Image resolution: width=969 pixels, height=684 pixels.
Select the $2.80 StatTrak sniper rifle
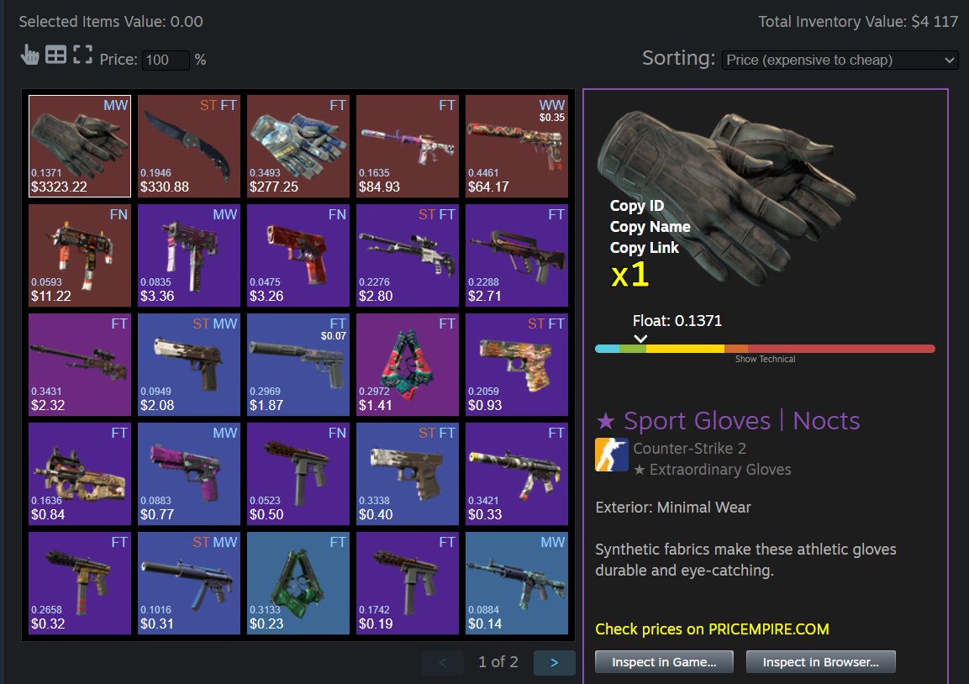click(408, 255)
